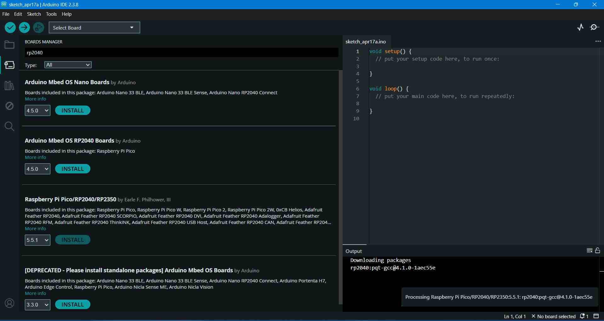This screenshot has height=321, width=604.
Task: Click the Verify sketch checkmark button
Action: pos(10,28)
